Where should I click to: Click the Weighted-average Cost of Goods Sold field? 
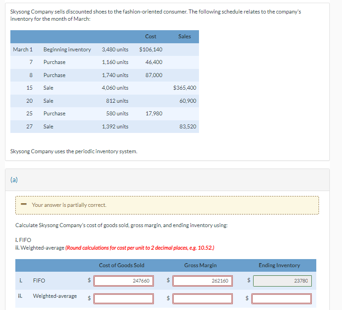point(124,298)
